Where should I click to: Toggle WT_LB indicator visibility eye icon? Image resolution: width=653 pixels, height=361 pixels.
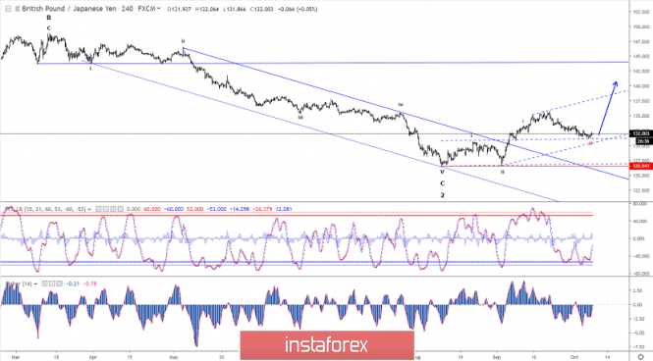tap(99, 209)
